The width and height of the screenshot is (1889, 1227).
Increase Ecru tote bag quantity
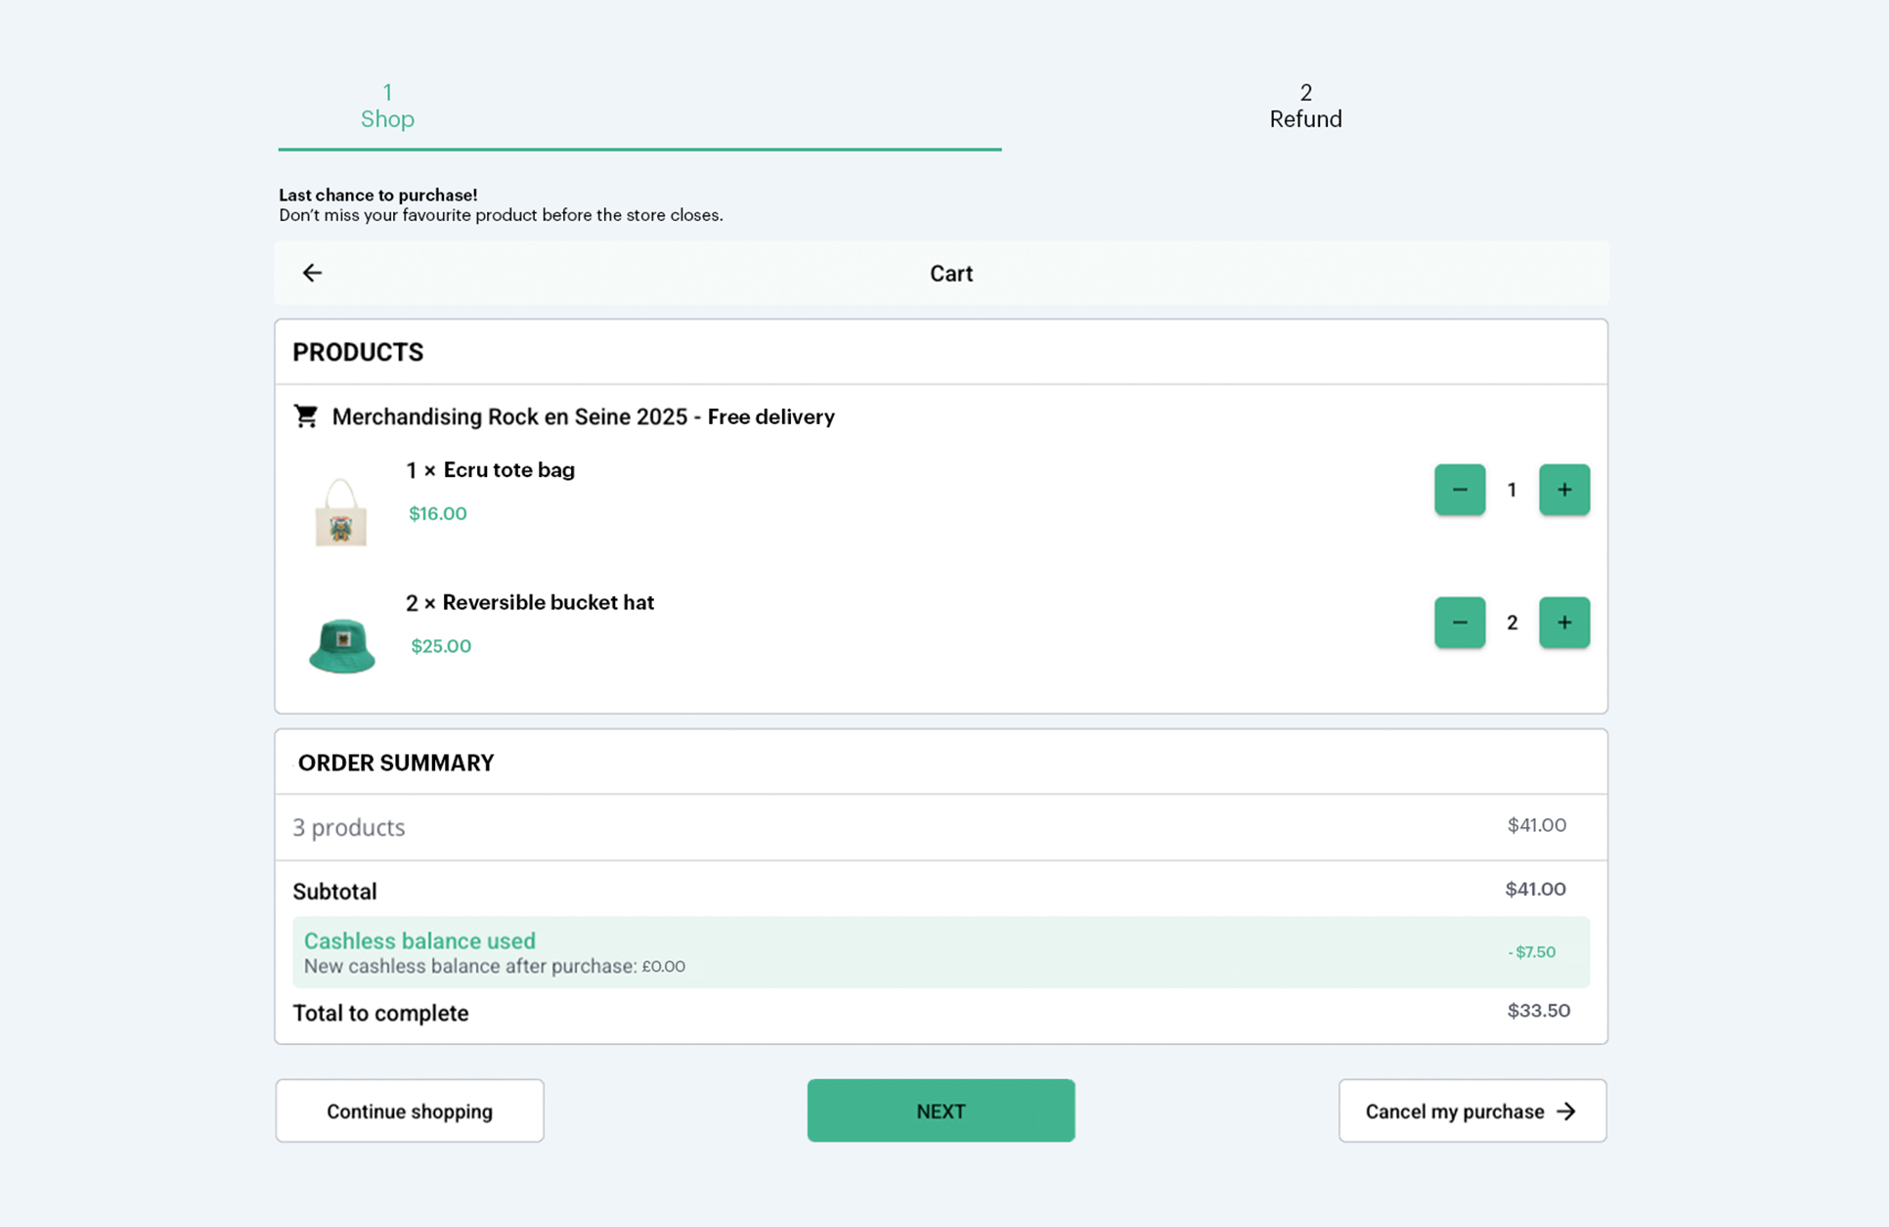(x=1564, y=490)
